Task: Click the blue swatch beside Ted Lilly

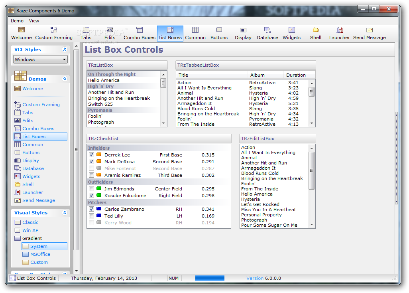Action: click(x=99, y=216)
